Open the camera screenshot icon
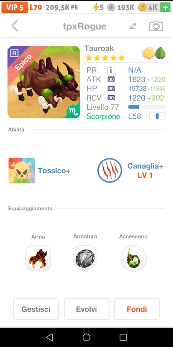173x347 pixels. click(156, 26)
